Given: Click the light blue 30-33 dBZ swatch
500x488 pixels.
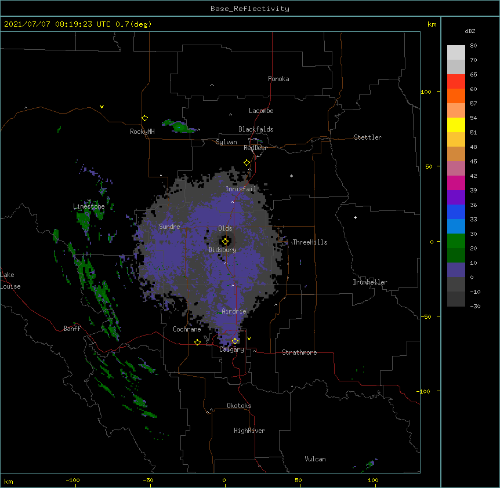Looking at the screenshot, I should click(x=456, y=227).
